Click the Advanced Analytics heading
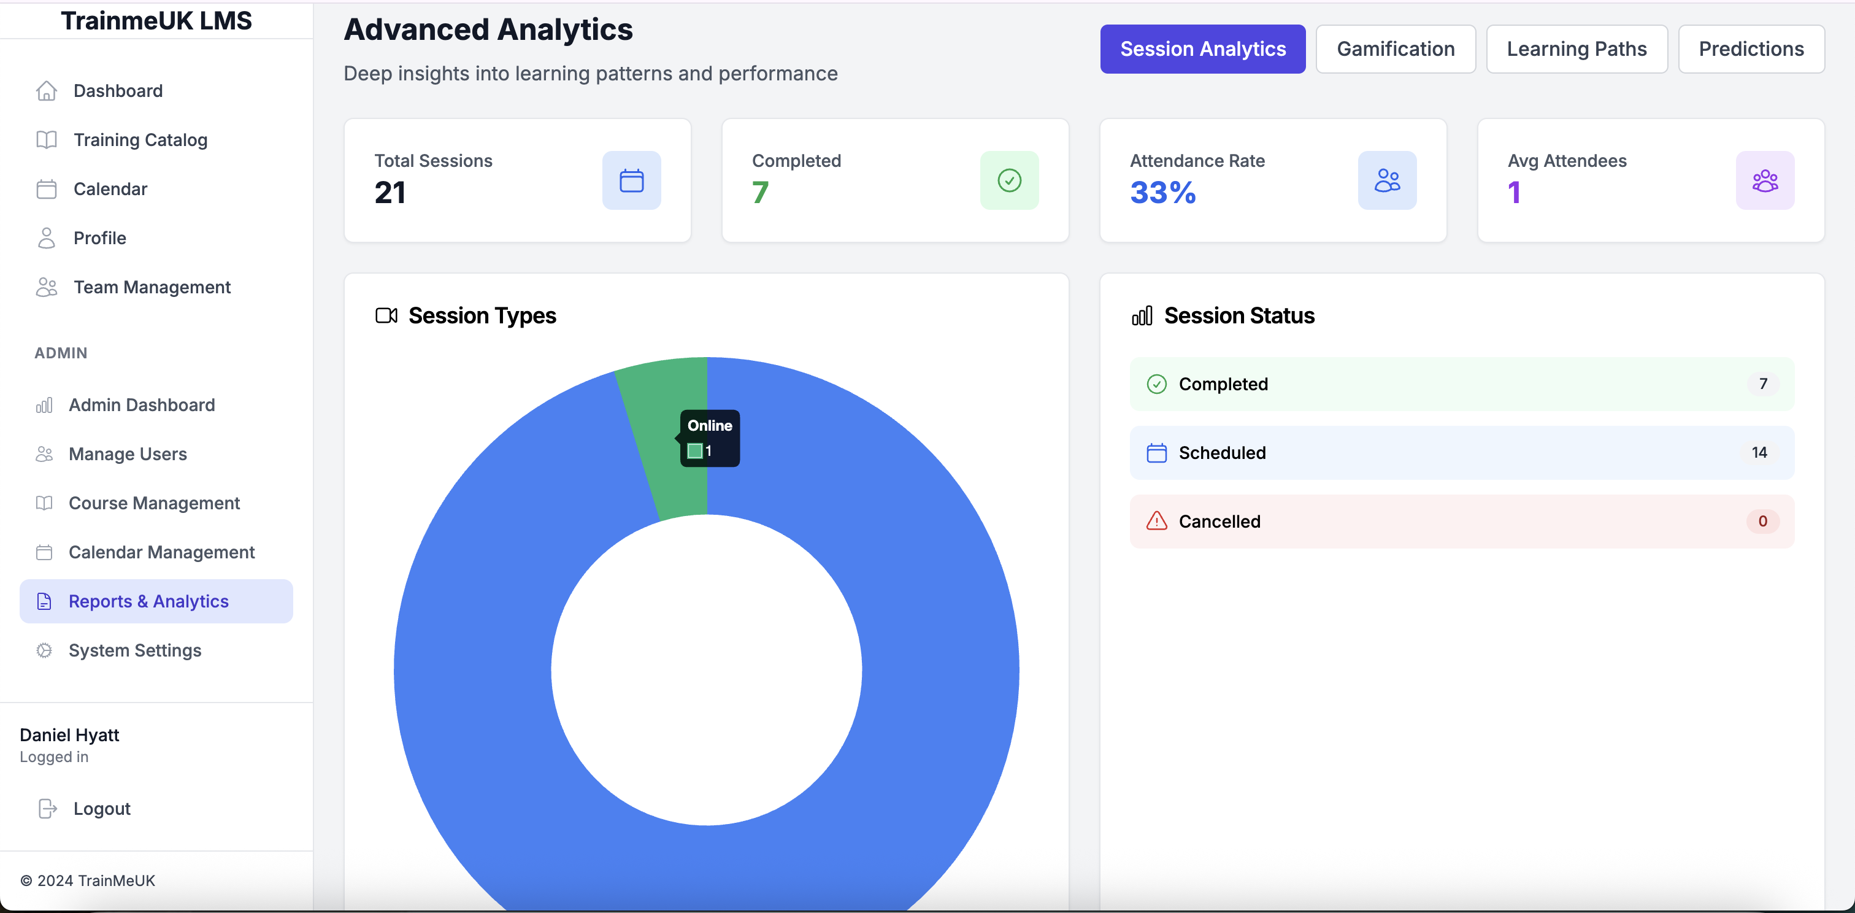1855x913 pixels. coord(488,29)
